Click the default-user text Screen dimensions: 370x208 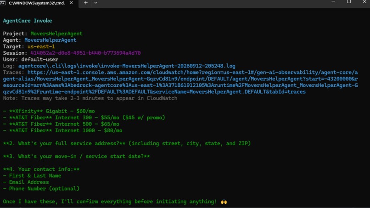click(x=39, y=60)
